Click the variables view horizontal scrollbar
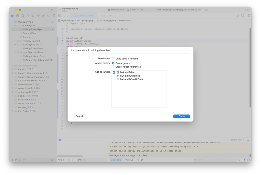 tap(70, 156)
